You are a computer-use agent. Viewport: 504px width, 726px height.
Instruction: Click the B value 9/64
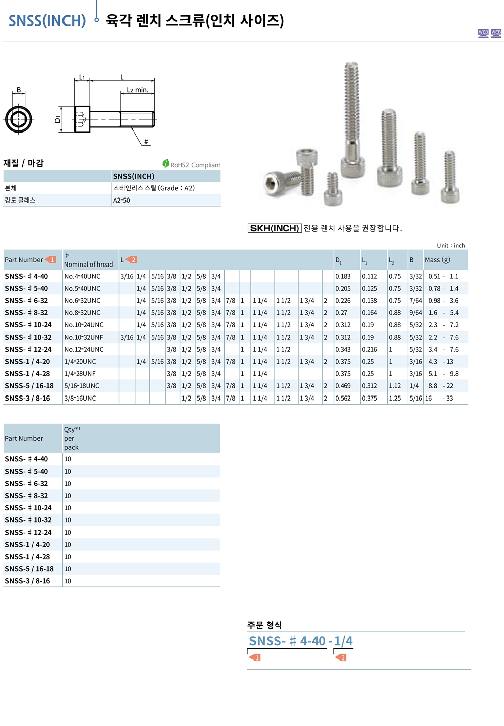click(x=416, y=313)
